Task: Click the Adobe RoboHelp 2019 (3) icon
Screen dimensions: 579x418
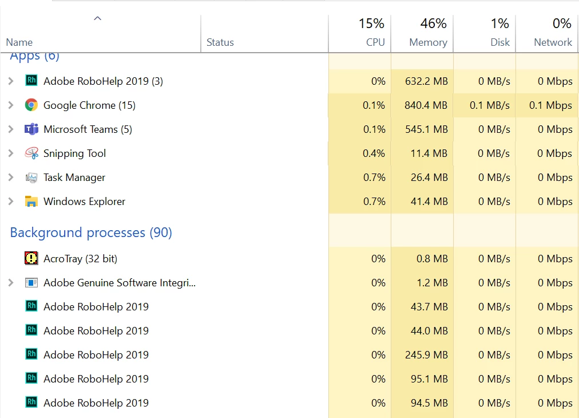Action: coord(31,81)
